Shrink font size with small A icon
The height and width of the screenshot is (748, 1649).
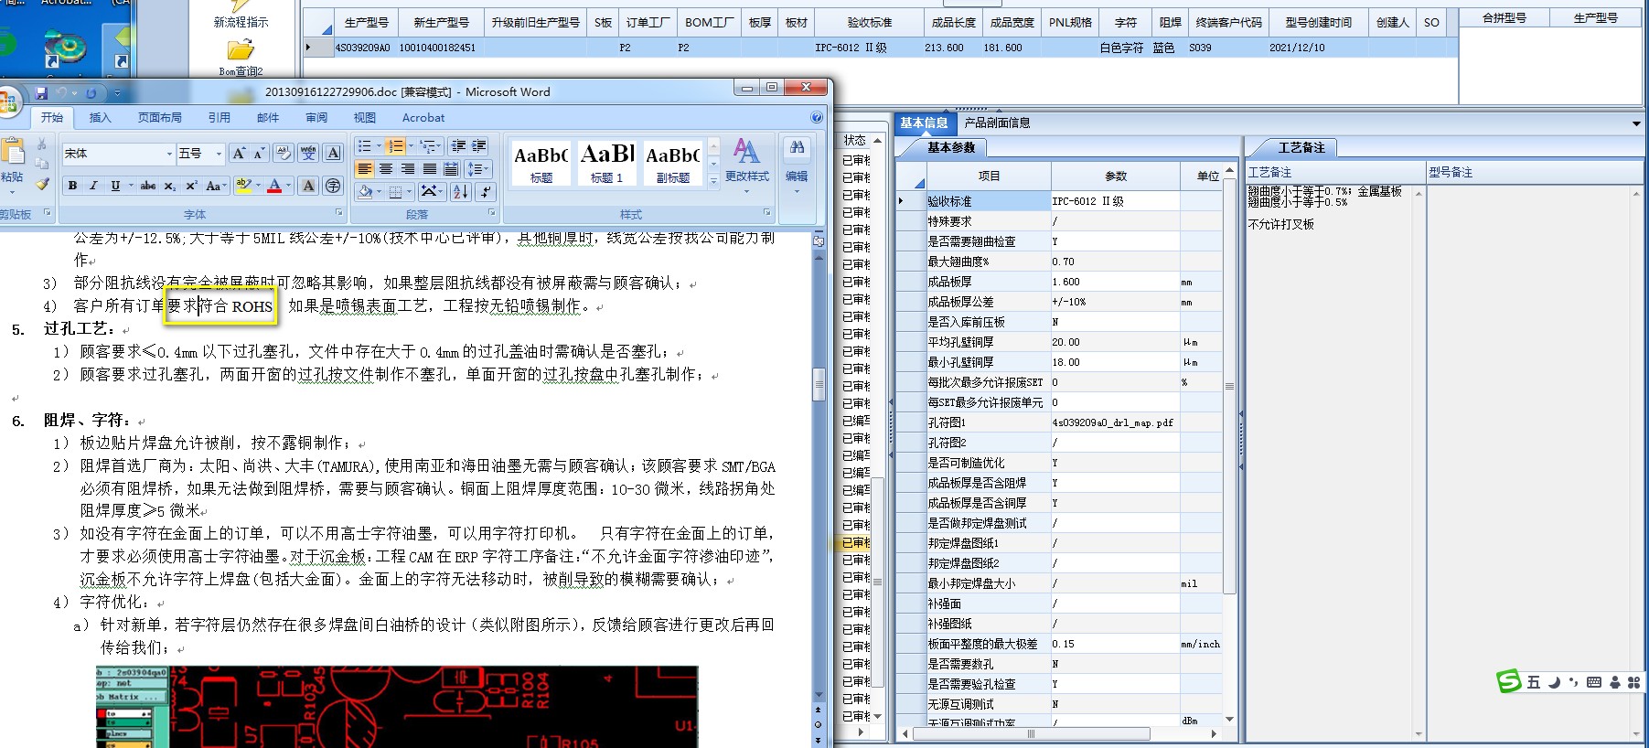tap(259, 154)
